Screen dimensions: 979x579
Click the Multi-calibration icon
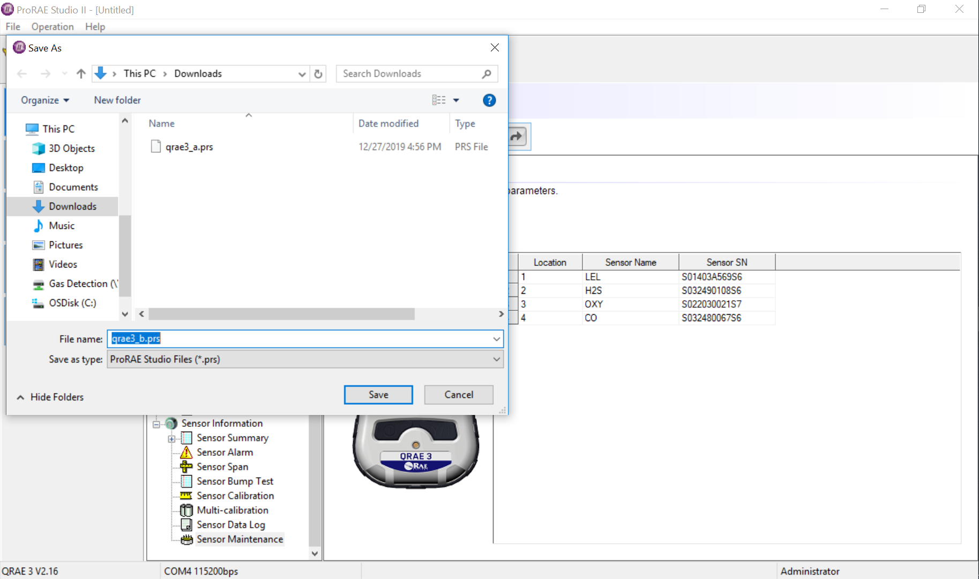(186, 510)
